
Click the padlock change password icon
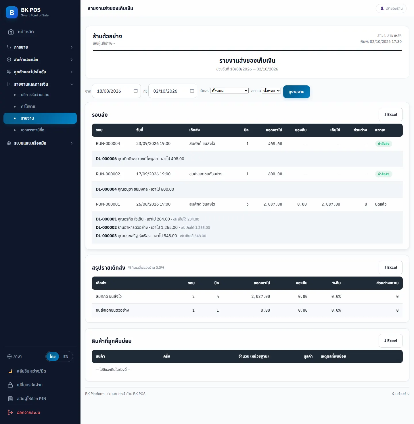[x=10, y=385]
